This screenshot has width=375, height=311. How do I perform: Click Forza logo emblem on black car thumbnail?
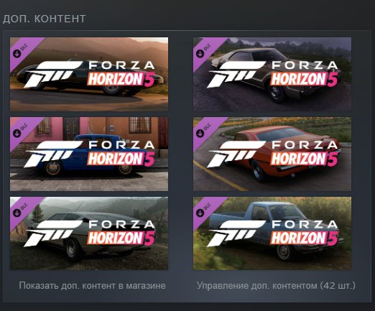pos(54,75)
